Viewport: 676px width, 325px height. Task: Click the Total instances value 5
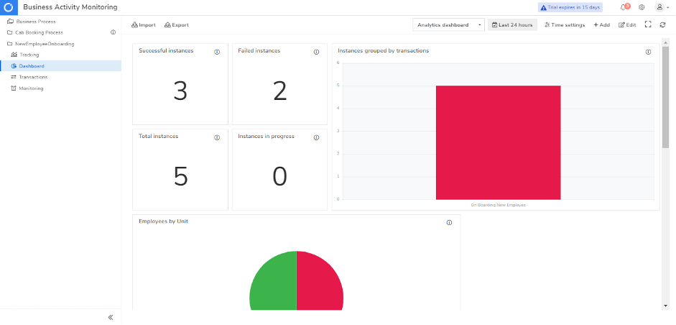click(x=180, y=177)
